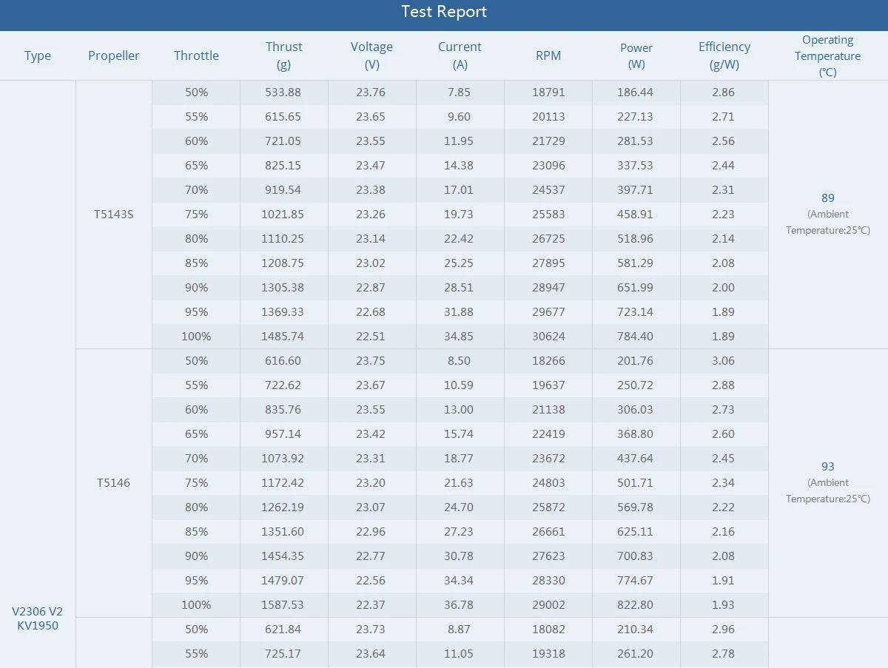
Task: Click the 93 operating temperature value
Action: [827, 466]
